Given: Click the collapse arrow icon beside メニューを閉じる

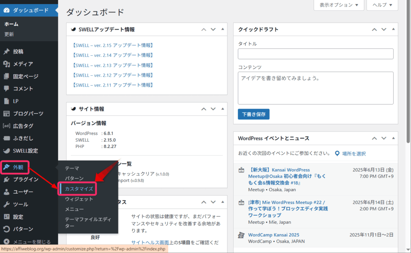Looking at the screenshot, I should 6,241.
